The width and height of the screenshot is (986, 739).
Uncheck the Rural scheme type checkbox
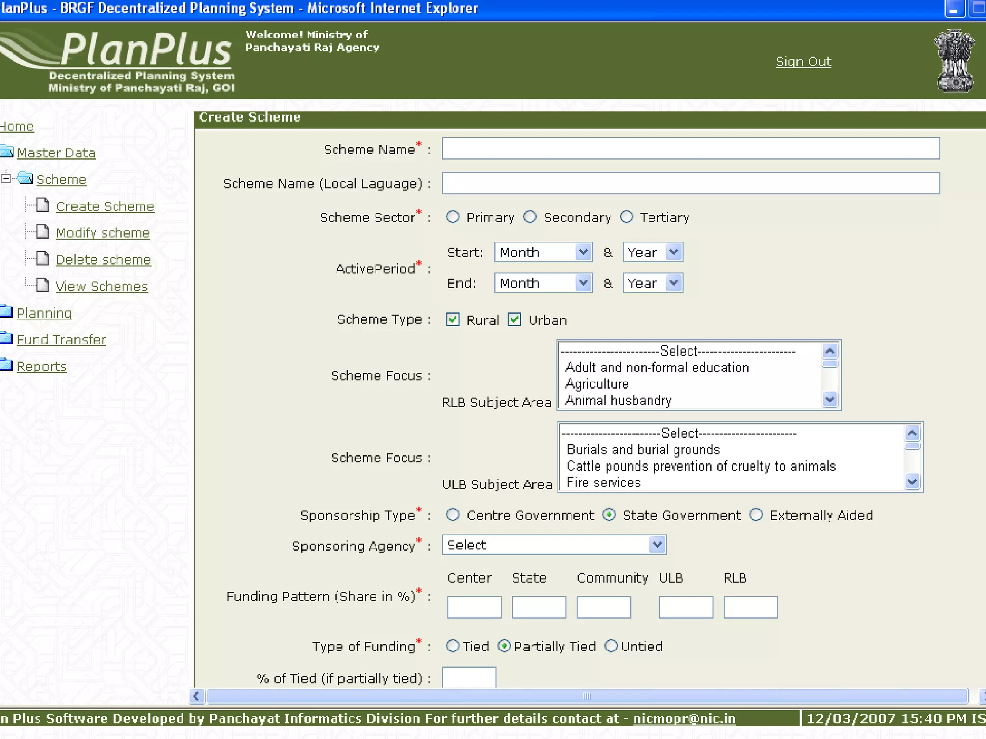pyautogui.click(x=453, y=319)
